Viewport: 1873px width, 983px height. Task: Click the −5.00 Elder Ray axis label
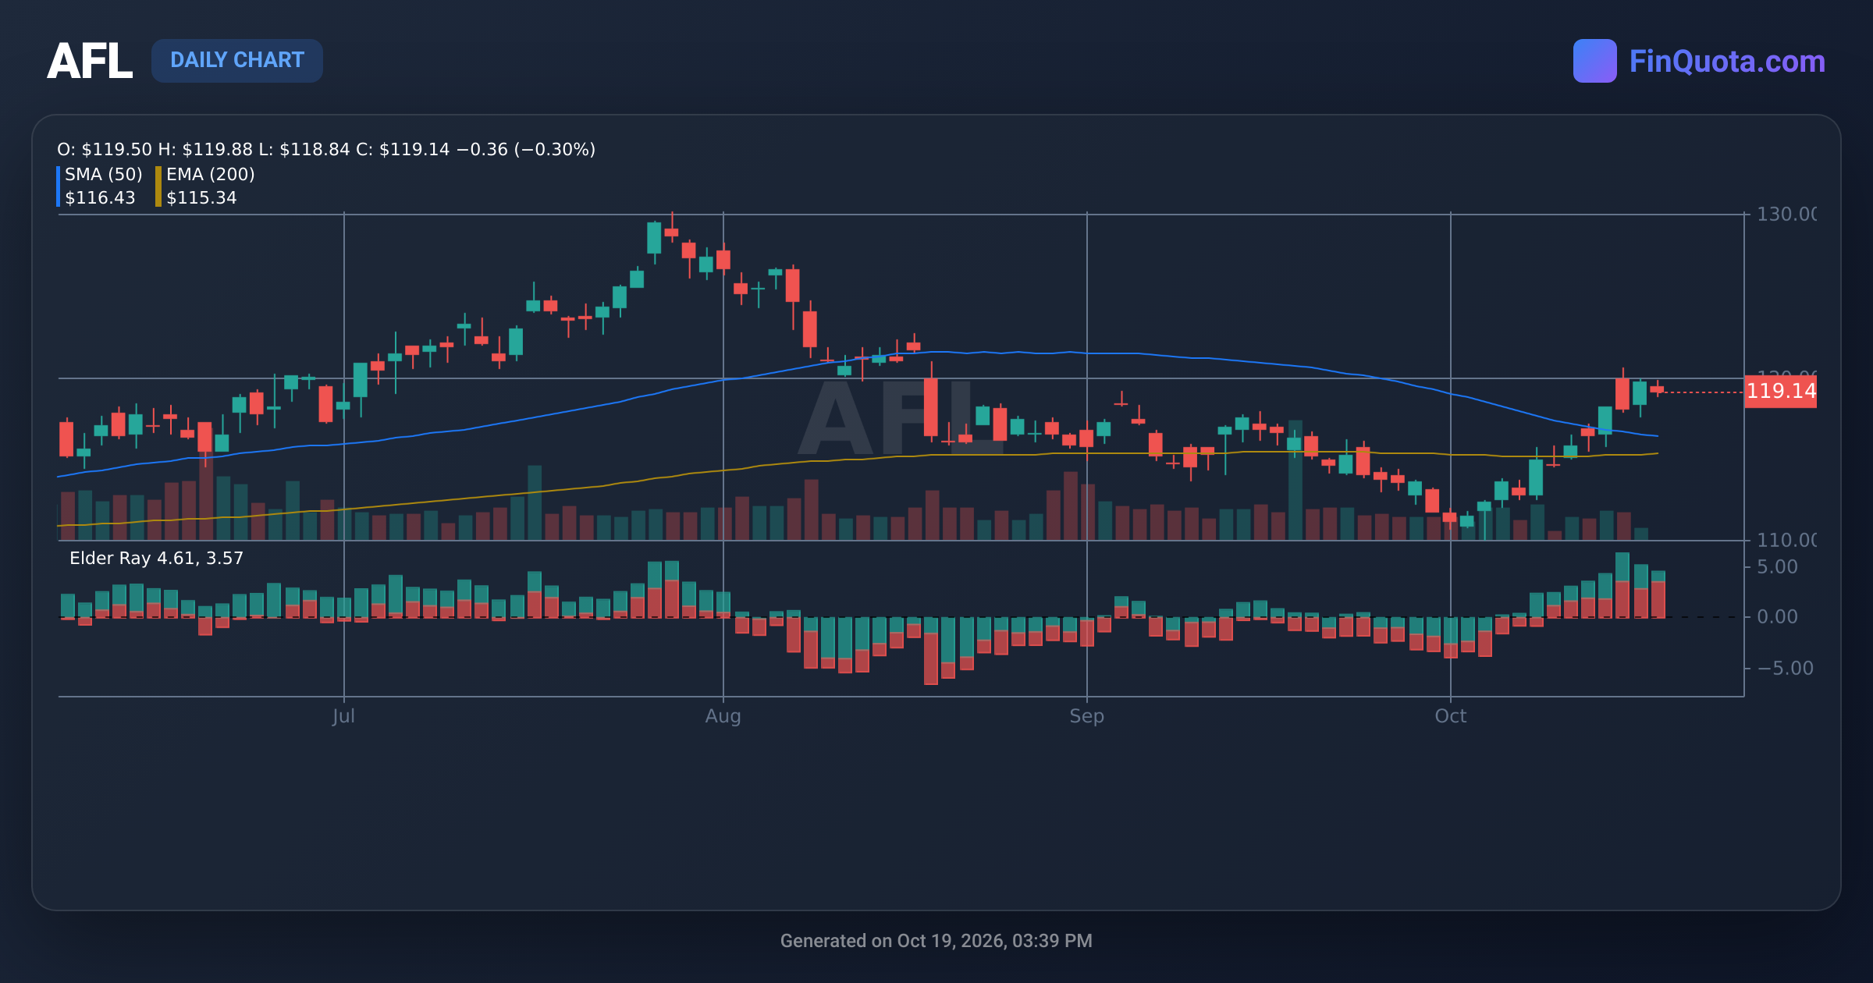[x=1785, y=669]
